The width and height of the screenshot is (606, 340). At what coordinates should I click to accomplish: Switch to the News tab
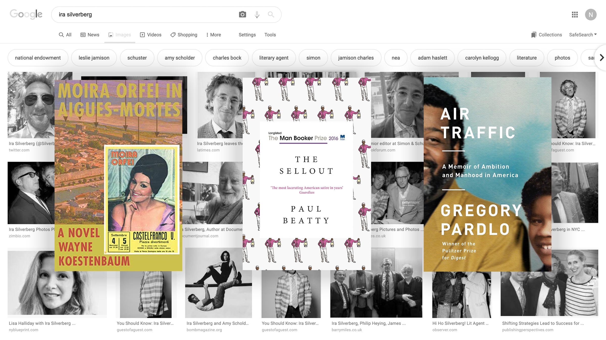click(x=90, y=35)
